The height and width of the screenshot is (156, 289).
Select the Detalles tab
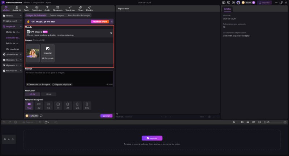click(227, 9)
